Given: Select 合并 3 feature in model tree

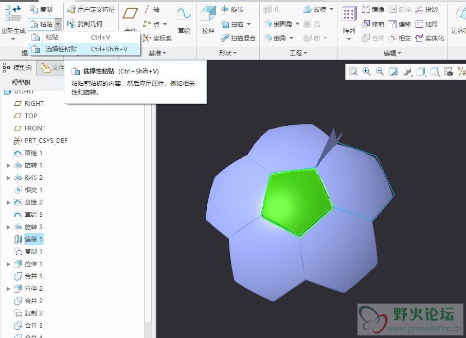Looking at the screenshot, I should pyautogui.click(x=28, y=326).
